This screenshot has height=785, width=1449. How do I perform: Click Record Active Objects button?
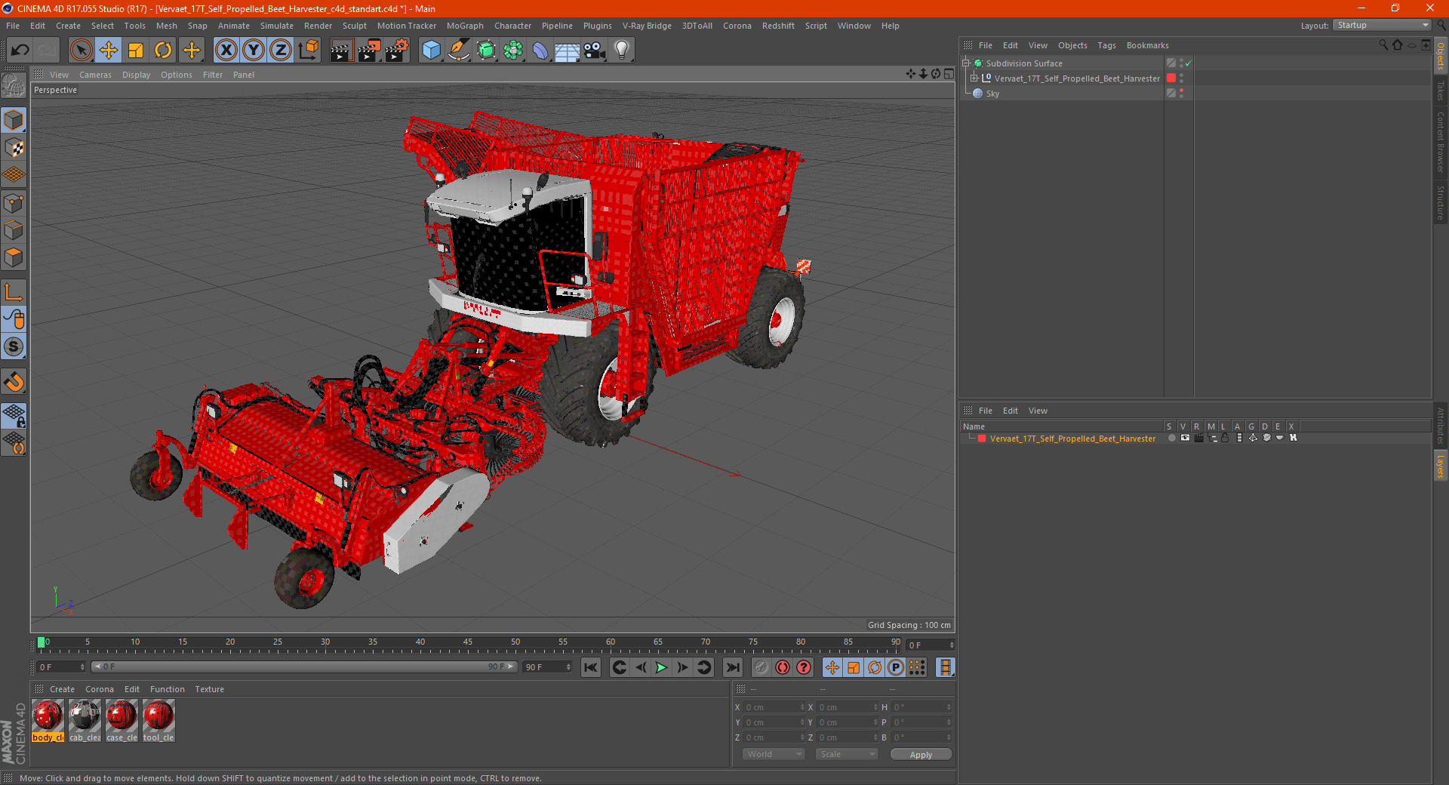[x=761, y=667]
